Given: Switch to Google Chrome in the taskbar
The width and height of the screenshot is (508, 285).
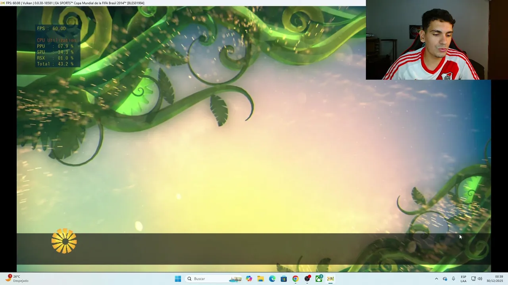Looking at the screenshot, I should click(x=295, y=279).
